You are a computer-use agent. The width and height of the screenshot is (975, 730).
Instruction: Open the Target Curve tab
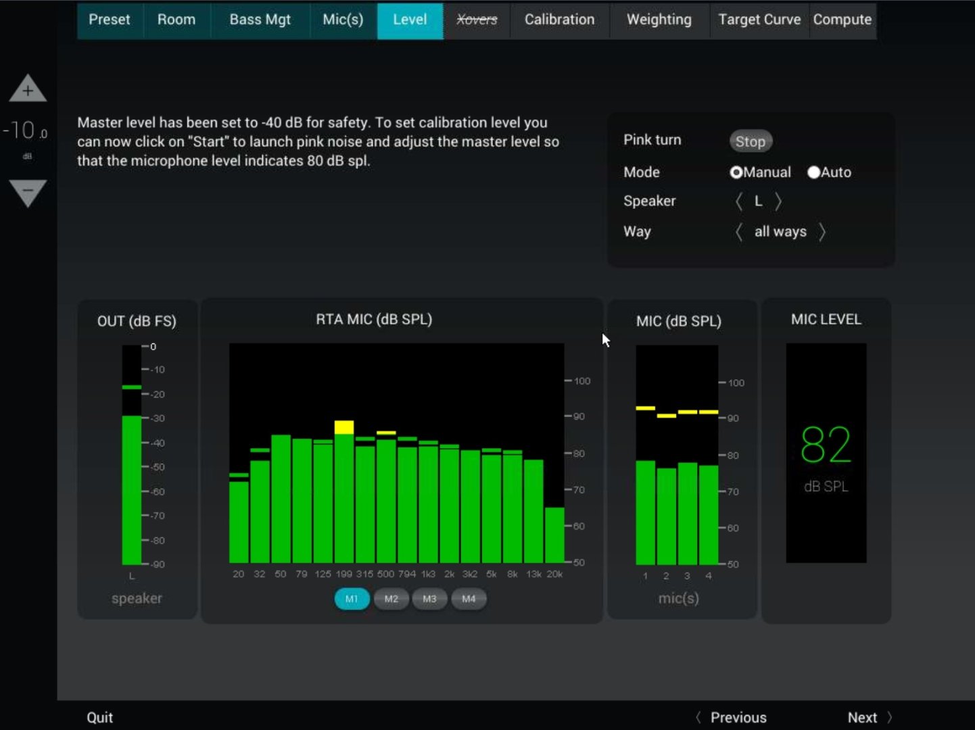pos(759,20)
